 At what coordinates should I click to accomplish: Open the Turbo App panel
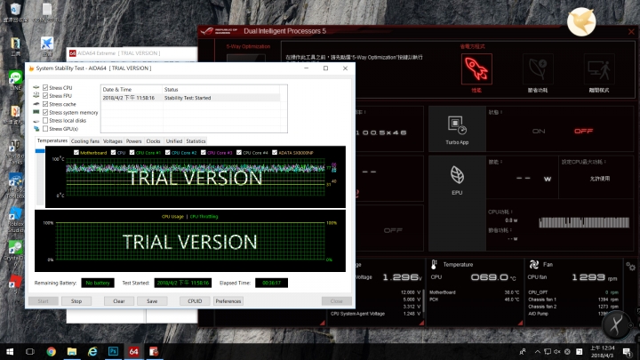[x=457, y=129]
